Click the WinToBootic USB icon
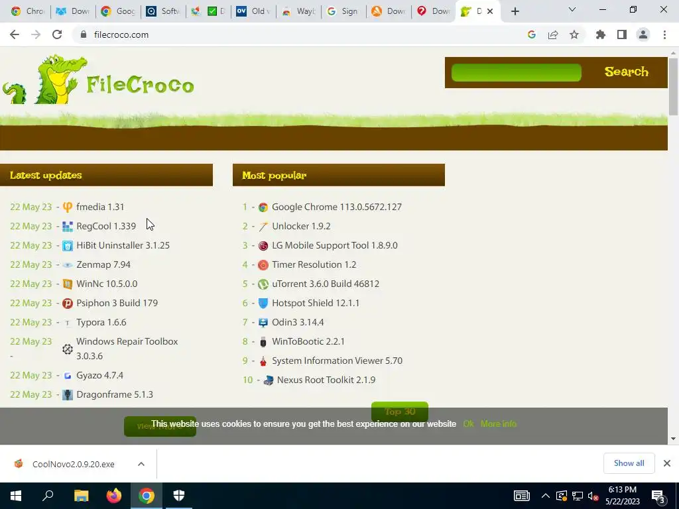Viewport: 679px width, 509px height. (263, 342)
